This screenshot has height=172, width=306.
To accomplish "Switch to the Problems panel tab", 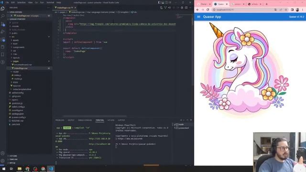I will (60, 120).
